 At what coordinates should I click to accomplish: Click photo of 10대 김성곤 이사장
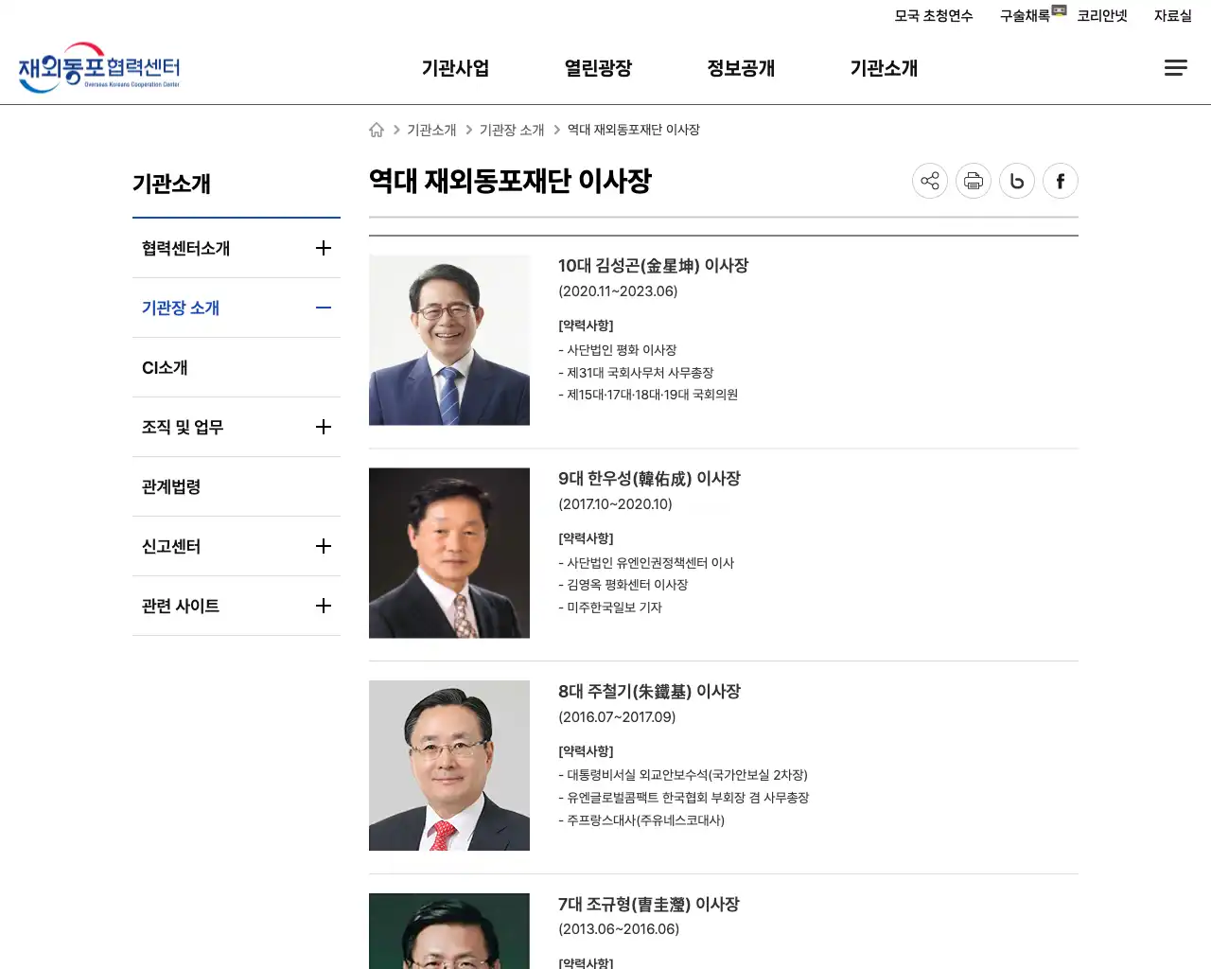[449, 340]
